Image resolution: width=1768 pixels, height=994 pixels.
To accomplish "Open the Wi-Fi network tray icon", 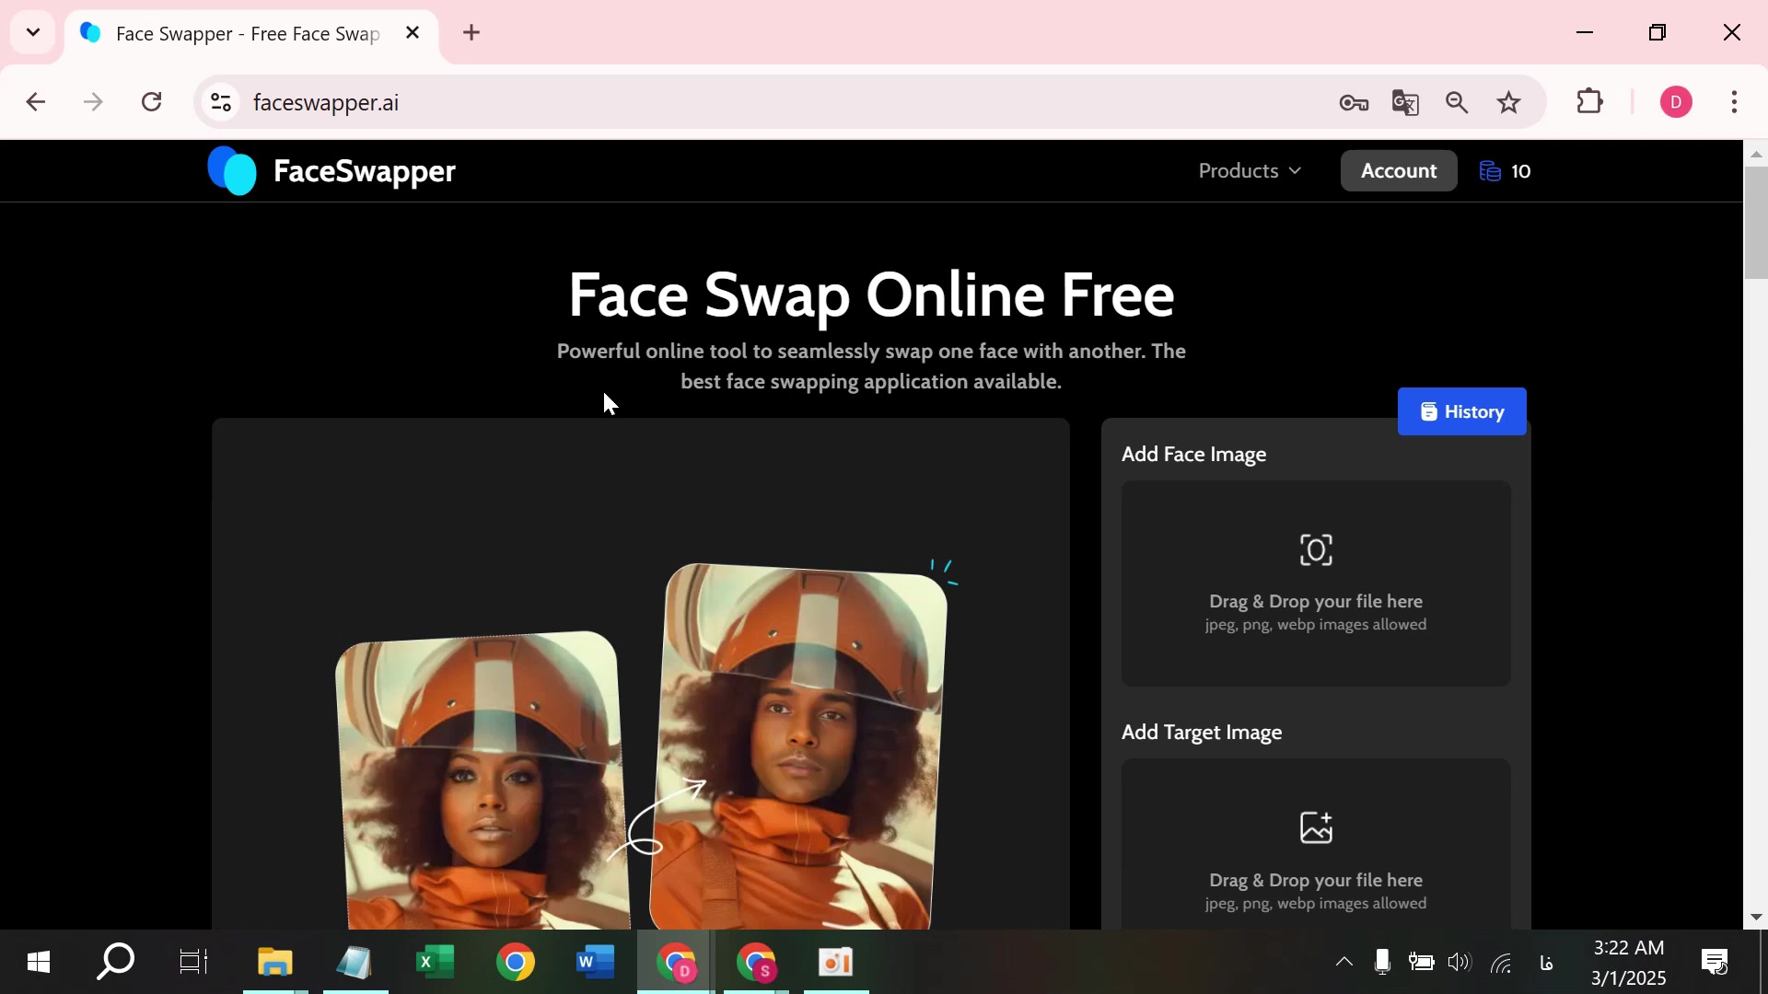I will coord(1502,963).
